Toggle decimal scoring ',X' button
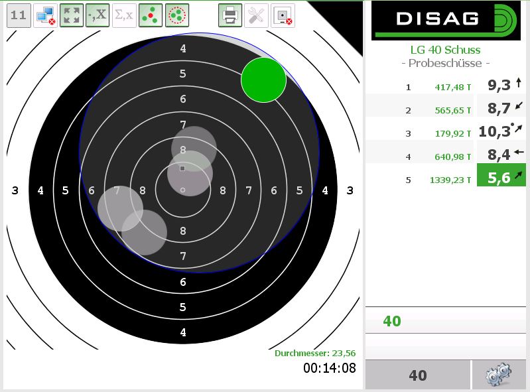Image resolution: width=530 pixels, height=392 pixels. (x=98, y=15)
